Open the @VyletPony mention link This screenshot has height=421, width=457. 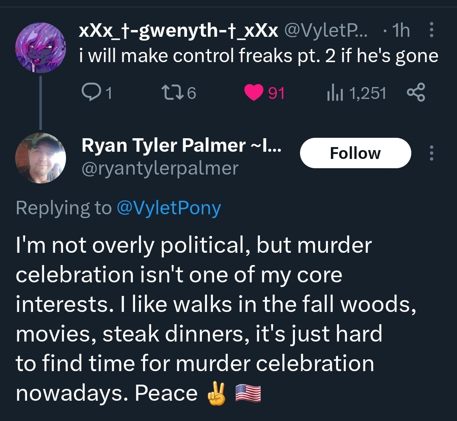(x=168, y=208)
